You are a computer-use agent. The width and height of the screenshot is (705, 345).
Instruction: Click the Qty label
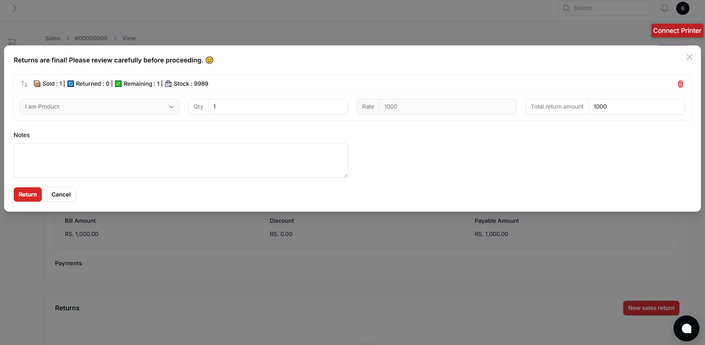tap(199, 107)
